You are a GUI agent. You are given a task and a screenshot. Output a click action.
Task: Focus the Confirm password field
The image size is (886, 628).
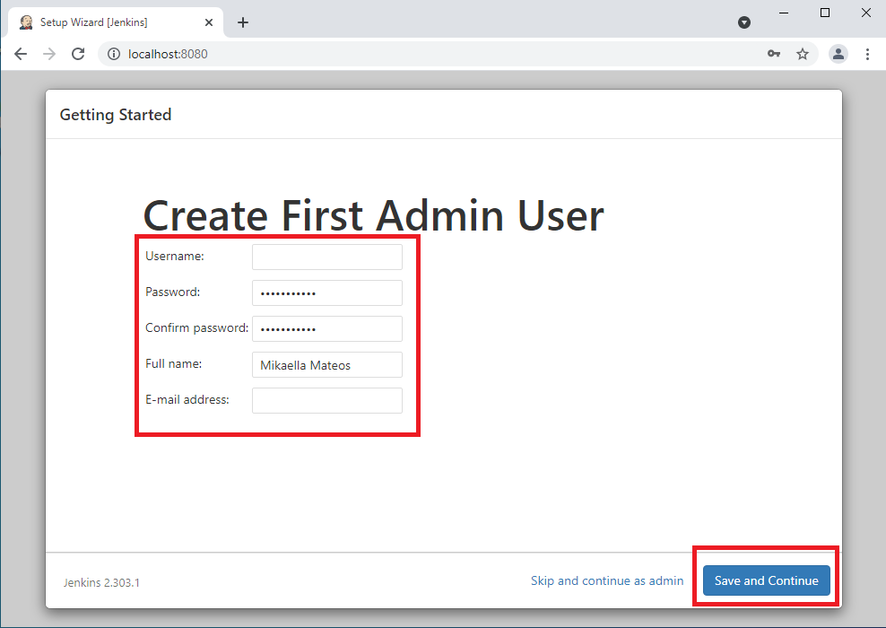pos(327,329)
